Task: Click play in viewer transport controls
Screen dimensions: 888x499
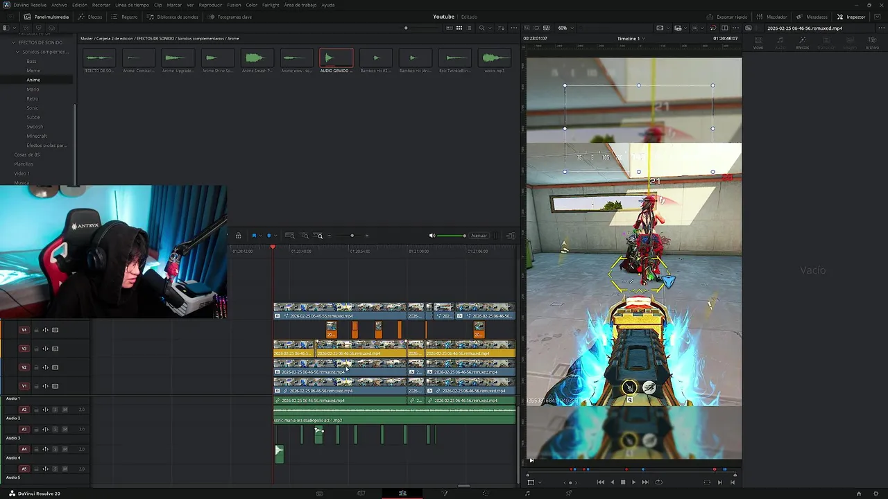Action: coord(633,482)
